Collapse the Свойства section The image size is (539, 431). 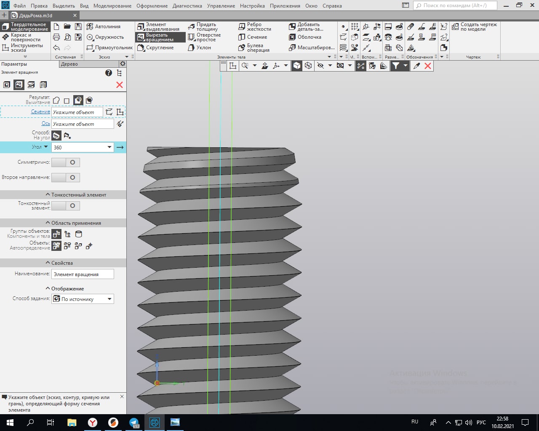click(48, 263)
